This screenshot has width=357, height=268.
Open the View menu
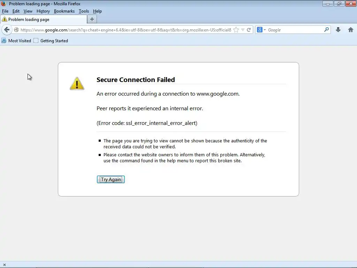[28, 11]
